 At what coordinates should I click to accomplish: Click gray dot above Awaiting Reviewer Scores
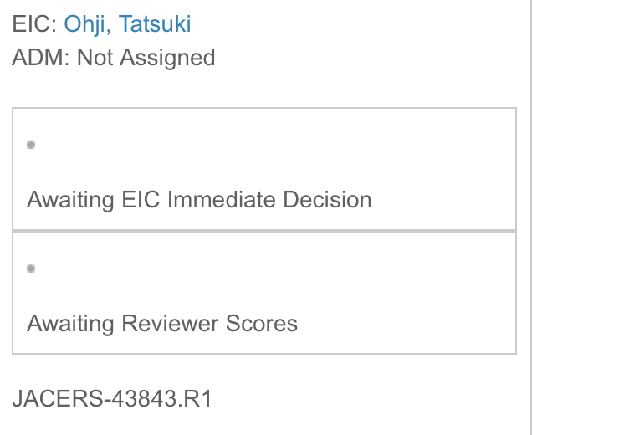click(31, 269)
